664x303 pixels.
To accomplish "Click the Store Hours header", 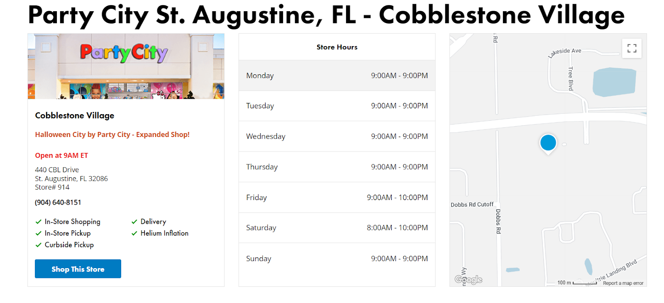I will [x=337, y=47].
